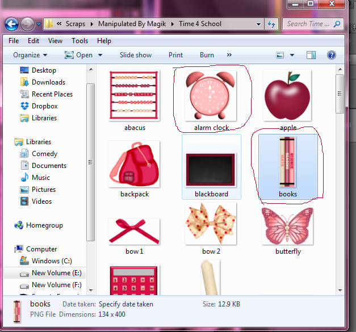Click the magnifier search icon
Screen dimensions: 356x332
[337, 24]
